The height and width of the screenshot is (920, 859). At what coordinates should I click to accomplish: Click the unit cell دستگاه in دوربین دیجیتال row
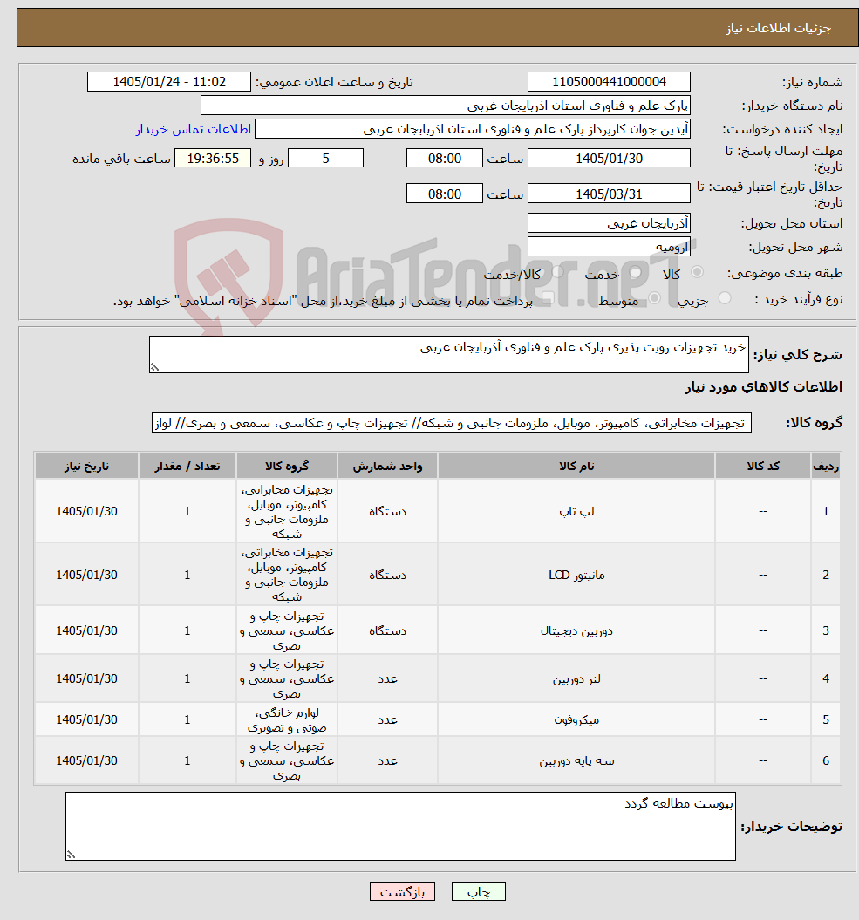(387, 630)
